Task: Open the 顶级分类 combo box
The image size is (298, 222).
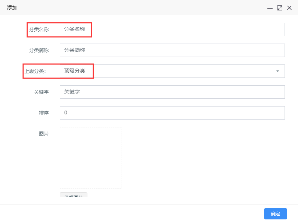Action: pyautogui.click(x=168, y=71)
